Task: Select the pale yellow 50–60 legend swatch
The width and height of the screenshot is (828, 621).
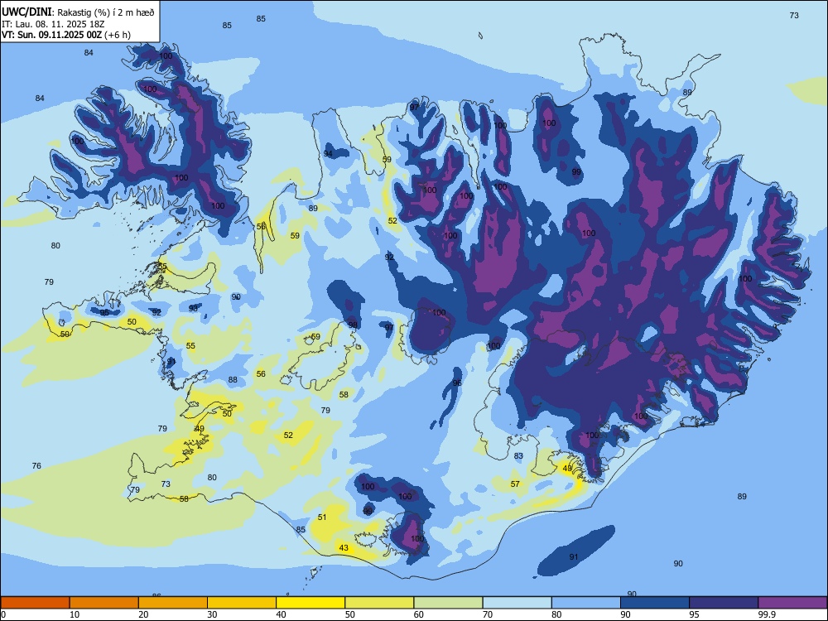Action: (x=379, y=603)
